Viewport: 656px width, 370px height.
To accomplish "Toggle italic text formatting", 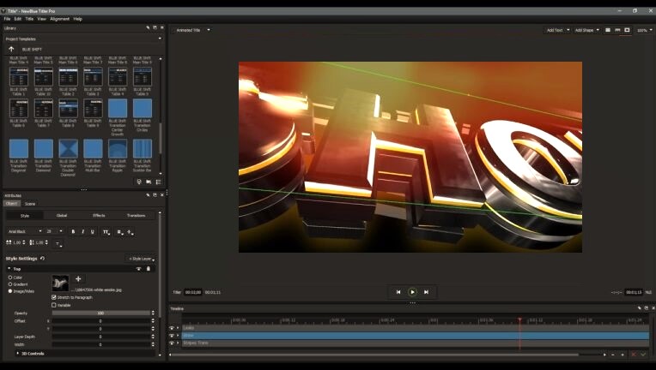I will click(82, 231).
